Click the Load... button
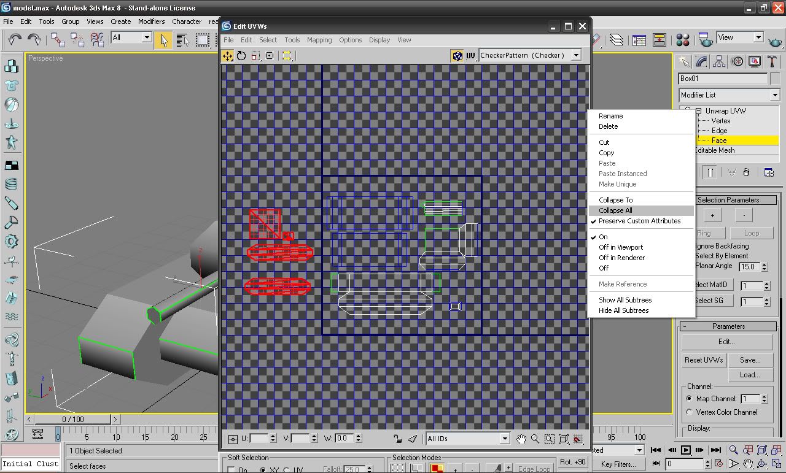 click(750, 375)
